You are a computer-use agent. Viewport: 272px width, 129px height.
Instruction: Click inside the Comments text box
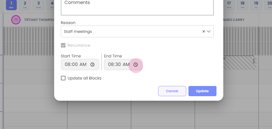point(137,8)
